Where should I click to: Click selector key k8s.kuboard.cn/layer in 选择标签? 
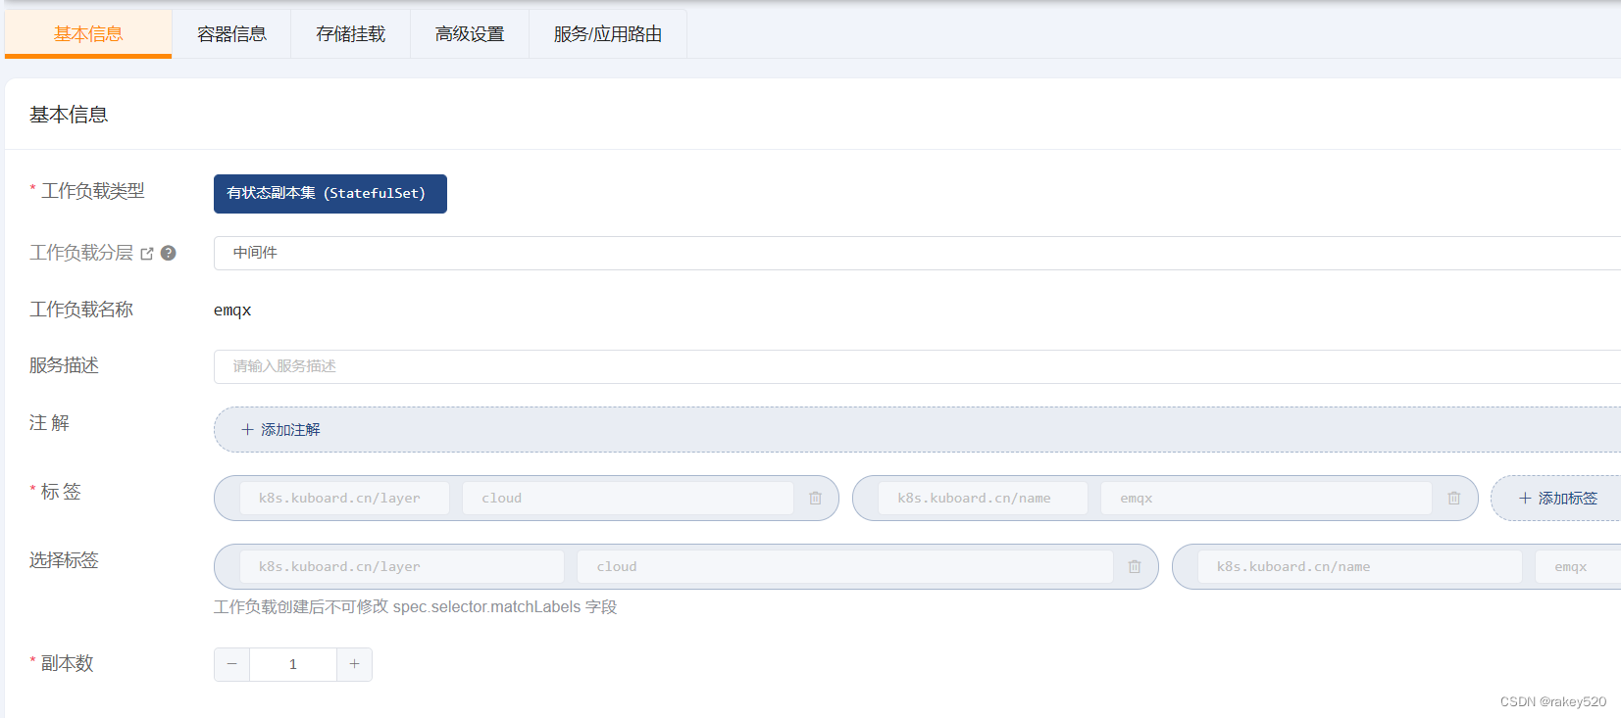402,566
